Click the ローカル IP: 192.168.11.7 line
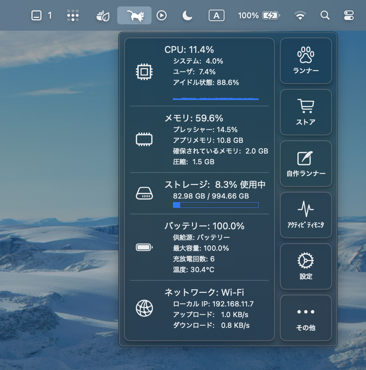This screenshot has height=370, width=366. tap(213, 304)
